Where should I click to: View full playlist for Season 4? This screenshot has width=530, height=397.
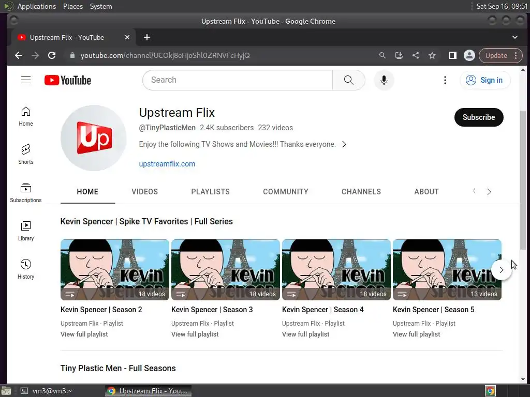[x=305, y=334]
